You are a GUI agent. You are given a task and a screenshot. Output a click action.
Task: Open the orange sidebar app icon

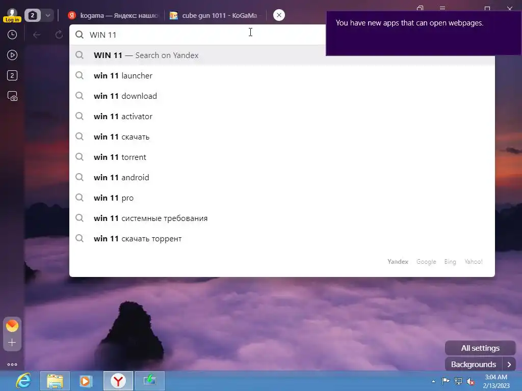click(x=12, y=326)
